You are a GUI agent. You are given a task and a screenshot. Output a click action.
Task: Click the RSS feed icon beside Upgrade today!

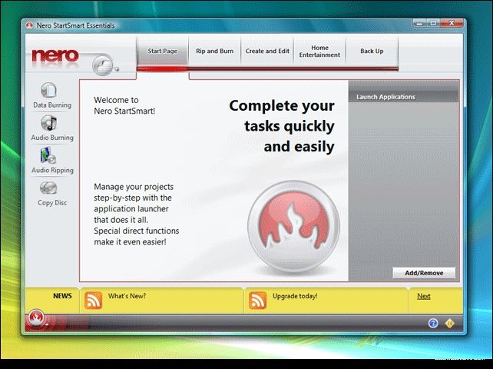[257, 300]
